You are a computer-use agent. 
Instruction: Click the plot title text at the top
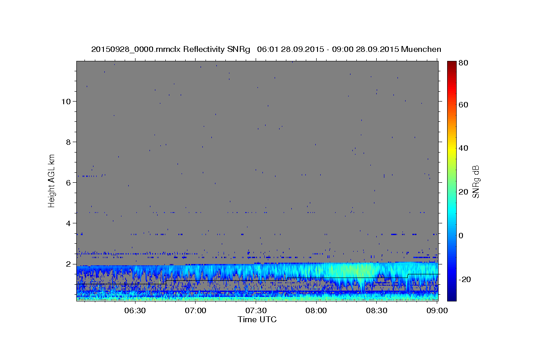click(266, 49)
